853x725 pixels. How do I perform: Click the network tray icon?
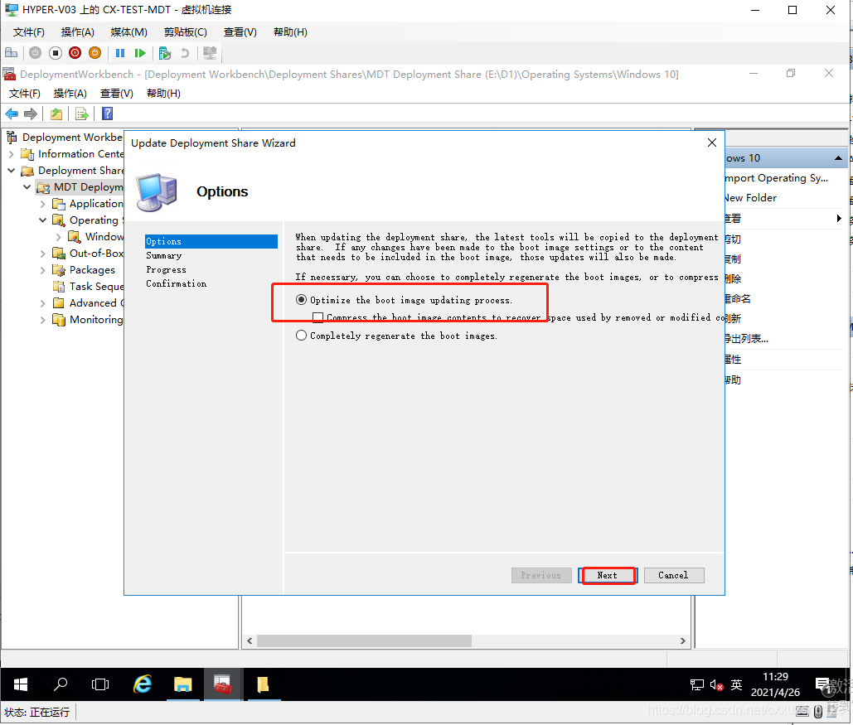[697, 685]
